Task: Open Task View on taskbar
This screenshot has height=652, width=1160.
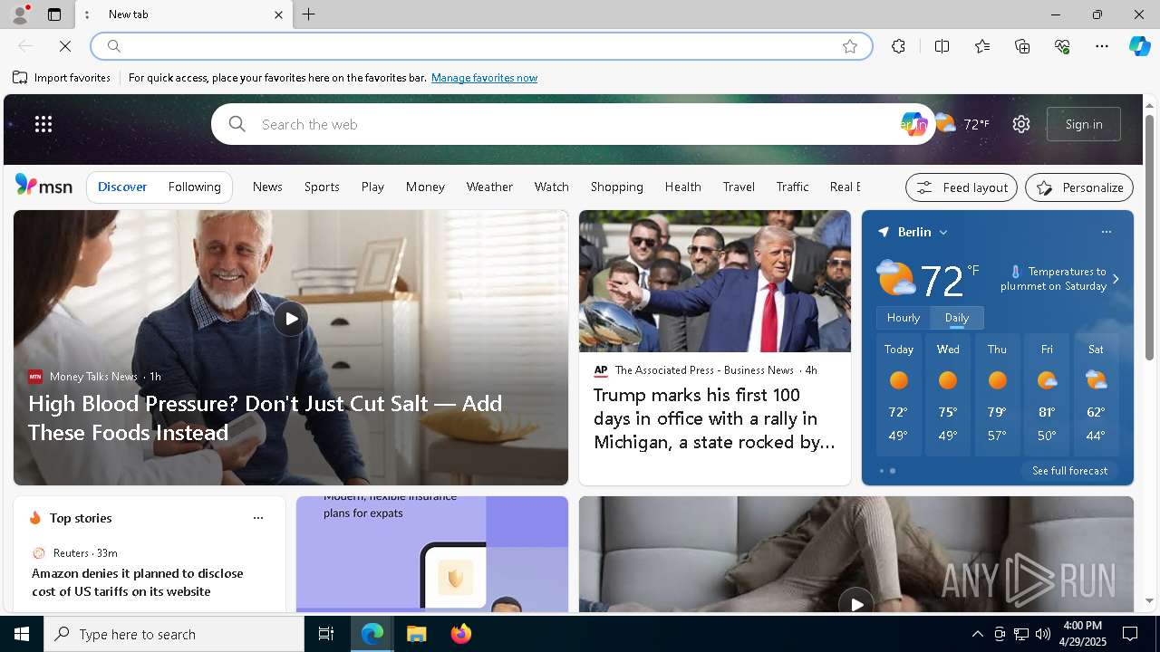Action: click(326, 634)
